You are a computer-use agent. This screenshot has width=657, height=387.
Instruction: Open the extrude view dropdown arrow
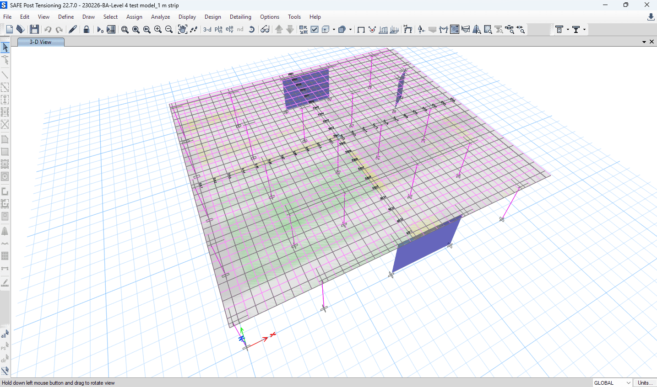(x=334, y=29)
